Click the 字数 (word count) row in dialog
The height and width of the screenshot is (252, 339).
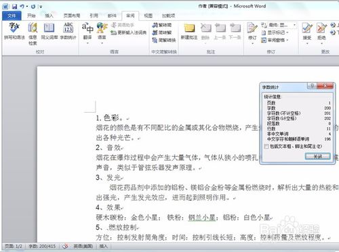pos(299,108)
